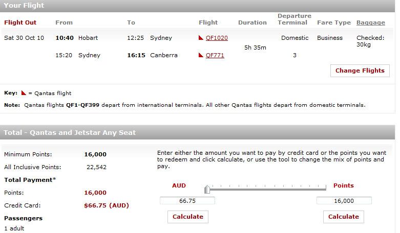Viewport: 400px width, 233px height.
Task: Click the AUD amount field showing 66.75
Action: (x=187, y=201)
